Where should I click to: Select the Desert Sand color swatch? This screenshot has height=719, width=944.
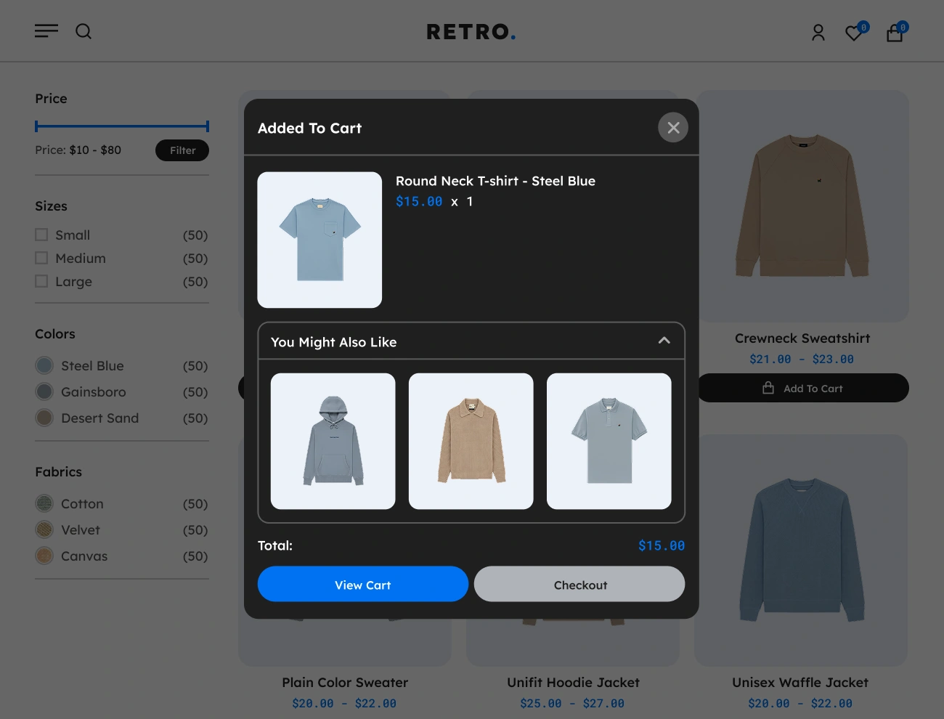[44, 418]
